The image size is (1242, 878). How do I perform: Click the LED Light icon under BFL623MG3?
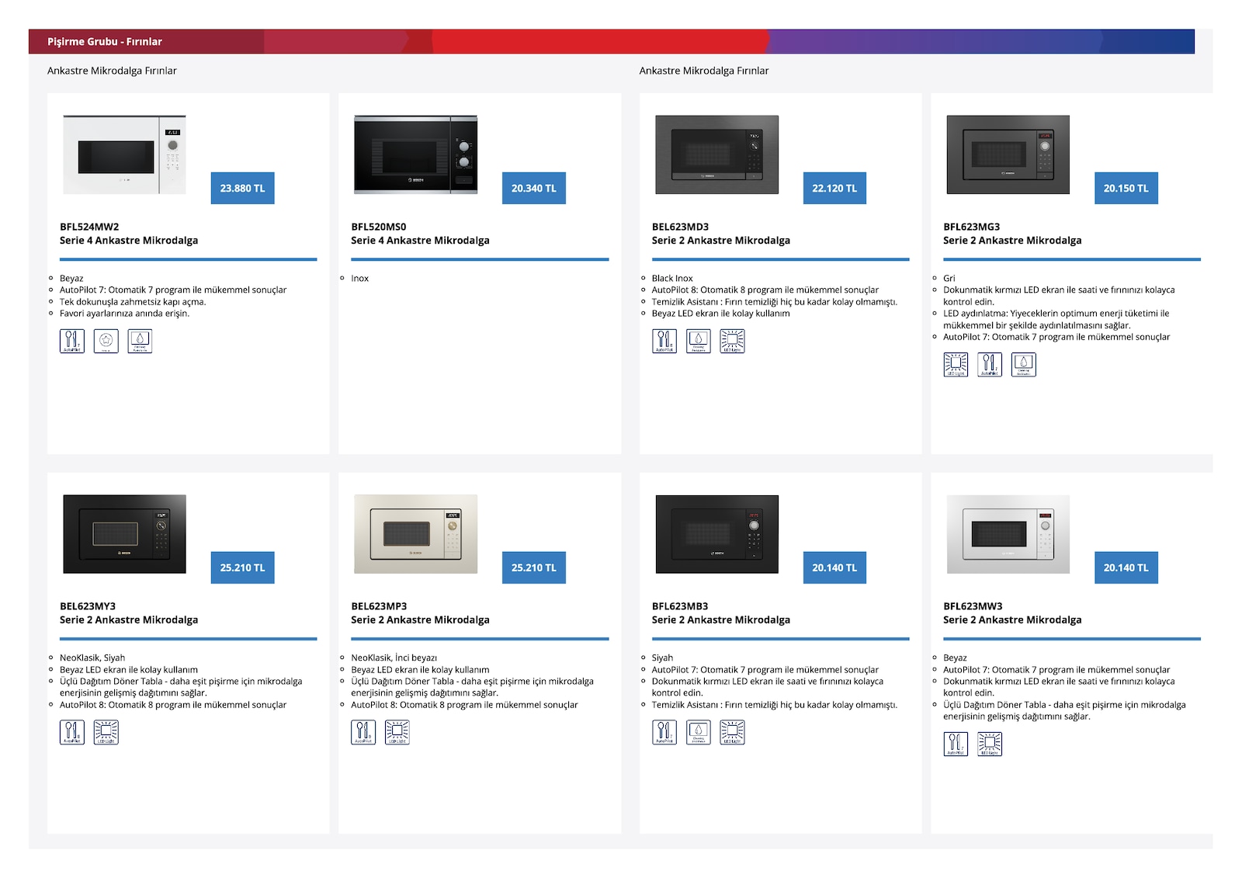(956, 364)
